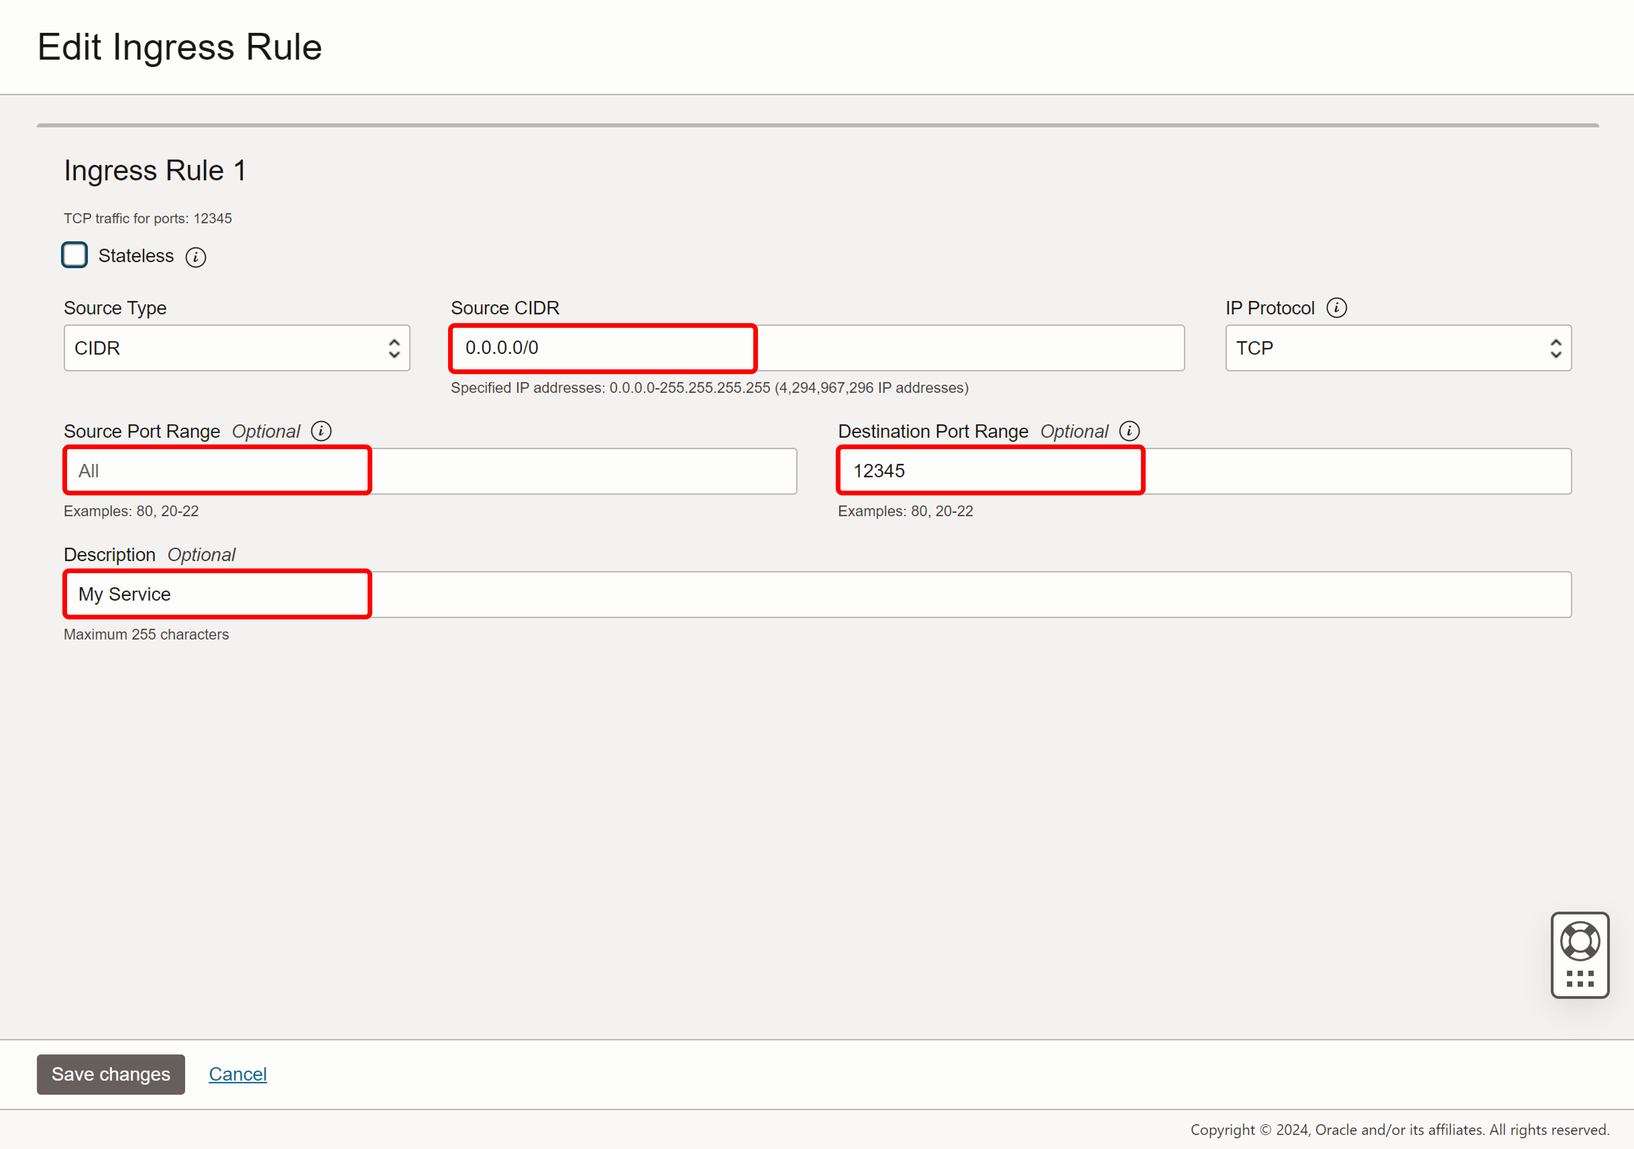Click the Stateless info icon
Screen dimensions: 1634x1149
196,257
